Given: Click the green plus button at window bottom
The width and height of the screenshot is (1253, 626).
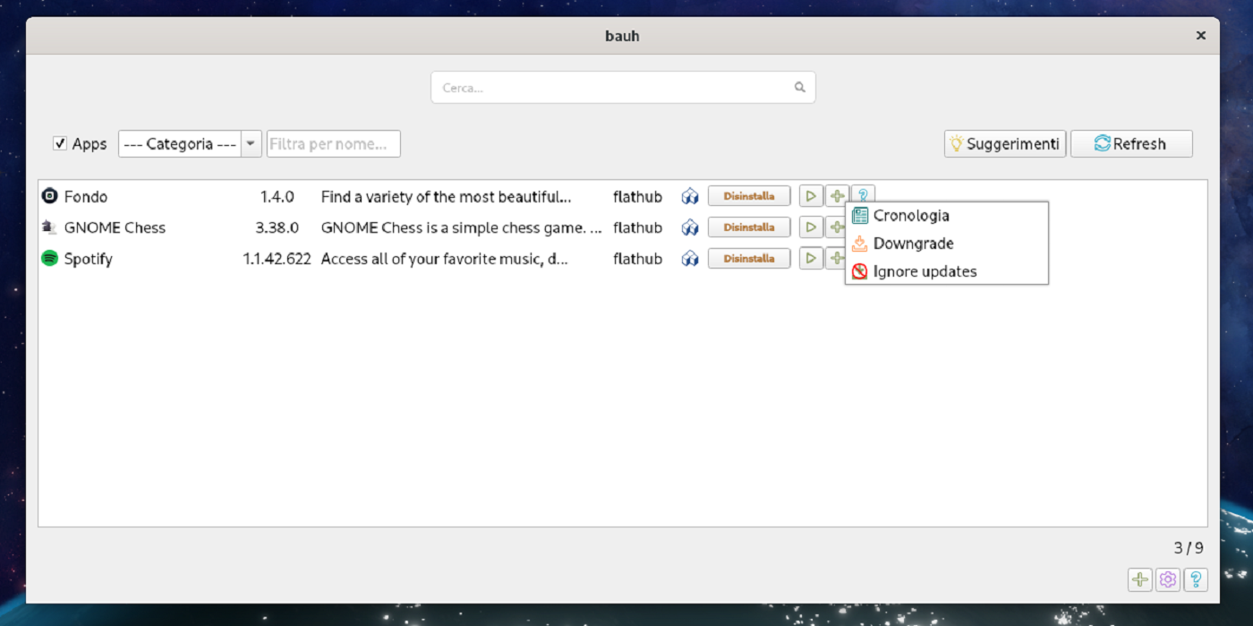Looking at the screenshot, I should click(x=1139, y=579).
